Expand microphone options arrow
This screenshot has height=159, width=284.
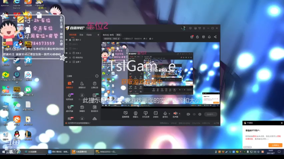(169, 113)
